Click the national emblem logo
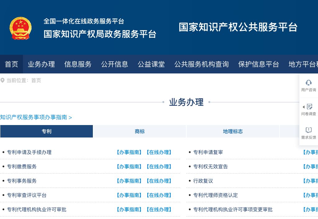Screen dimensions: 318x219 (x=20, y=28)
